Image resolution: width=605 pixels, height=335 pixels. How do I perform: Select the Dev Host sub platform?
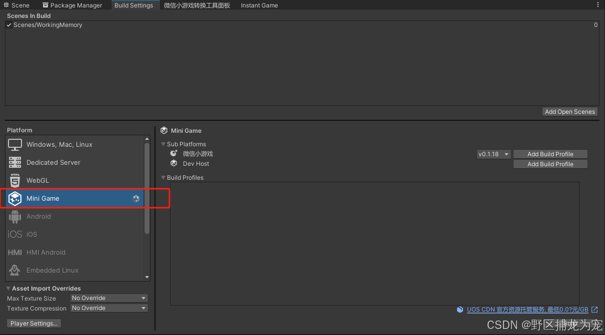(x=196, y=164)
